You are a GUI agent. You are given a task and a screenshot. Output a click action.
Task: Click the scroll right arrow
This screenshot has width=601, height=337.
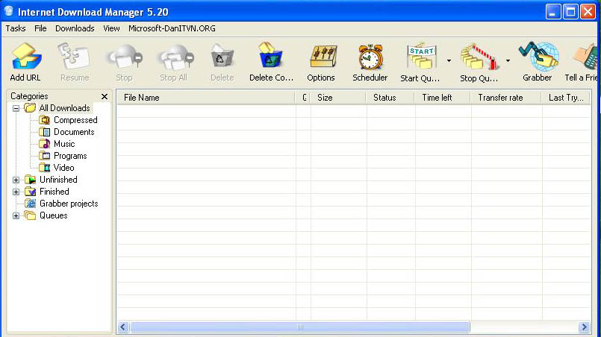[584, 327]
